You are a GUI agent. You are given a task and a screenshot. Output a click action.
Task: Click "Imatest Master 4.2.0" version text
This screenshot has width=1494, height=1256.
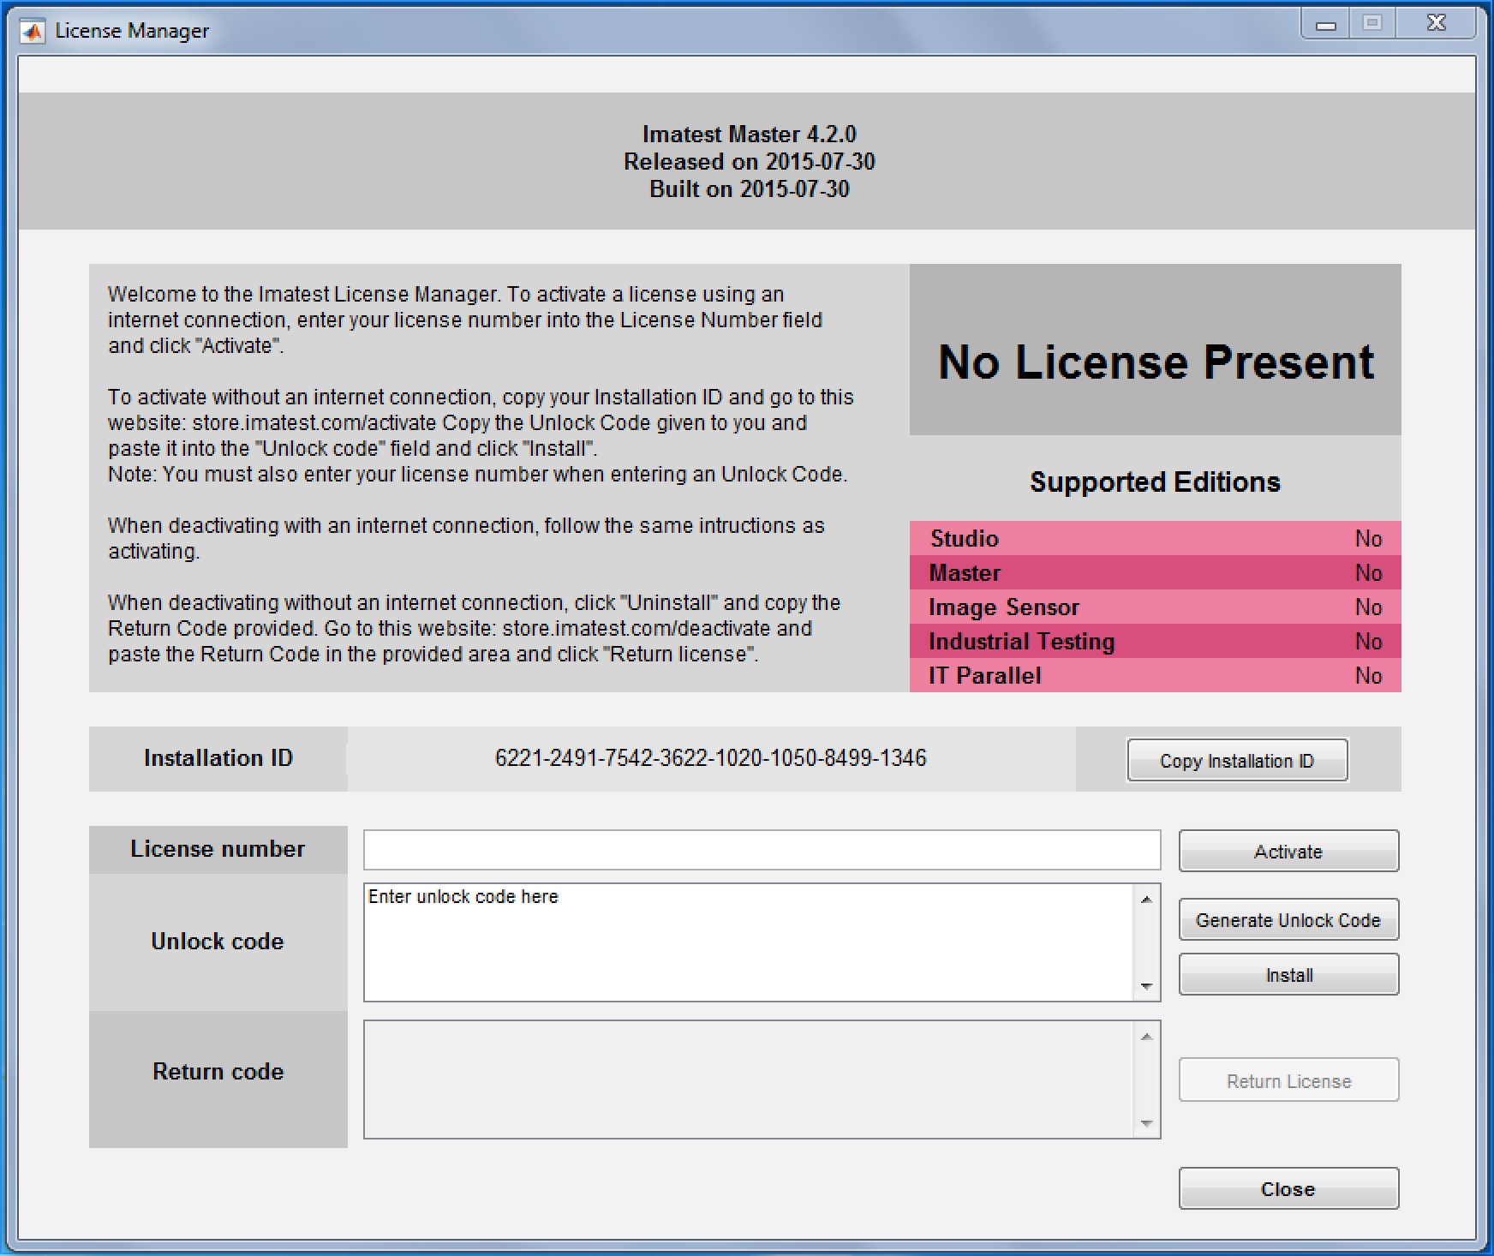point(750,135)
